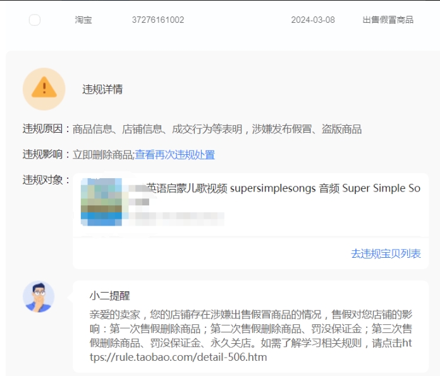The height and width of the screenshot is (376, 440).
Task: Click the violation ID 37276161002
Action: (158, 20)
